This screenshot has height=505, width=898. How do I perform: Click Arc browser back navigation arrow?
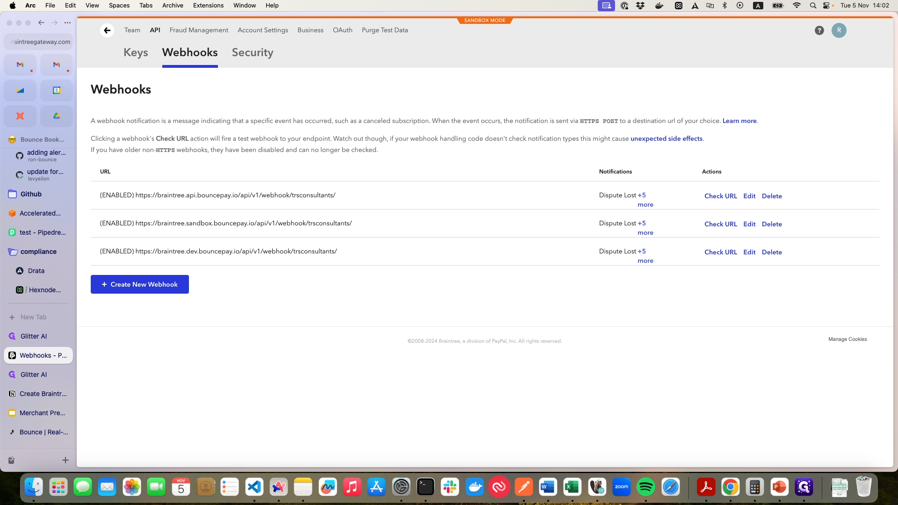[x=41, y=22]
